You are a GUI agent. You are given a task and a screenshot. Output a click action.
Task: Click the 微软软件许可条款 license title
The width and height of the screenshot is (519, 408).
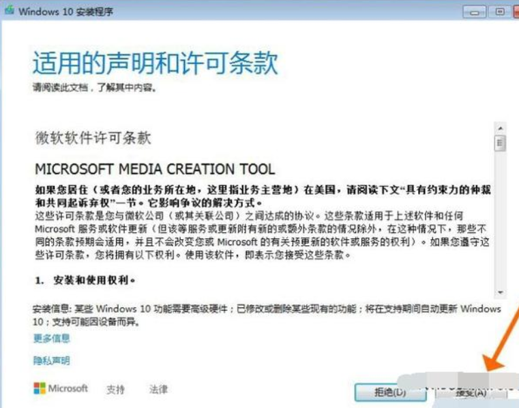click(x=93, y=138)
